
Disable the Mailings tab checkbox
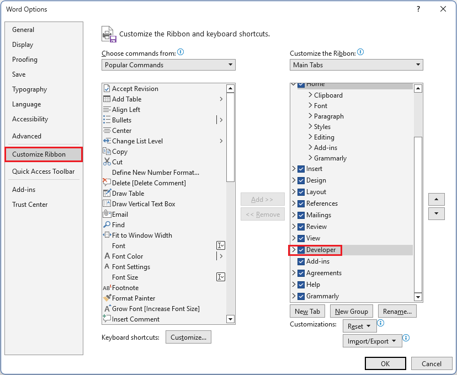(301, 215)
